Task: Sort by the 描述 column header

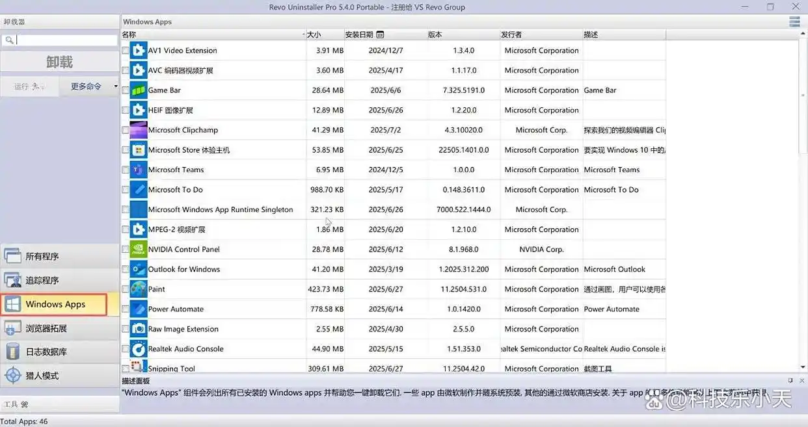Action: [x=625, y=34]
